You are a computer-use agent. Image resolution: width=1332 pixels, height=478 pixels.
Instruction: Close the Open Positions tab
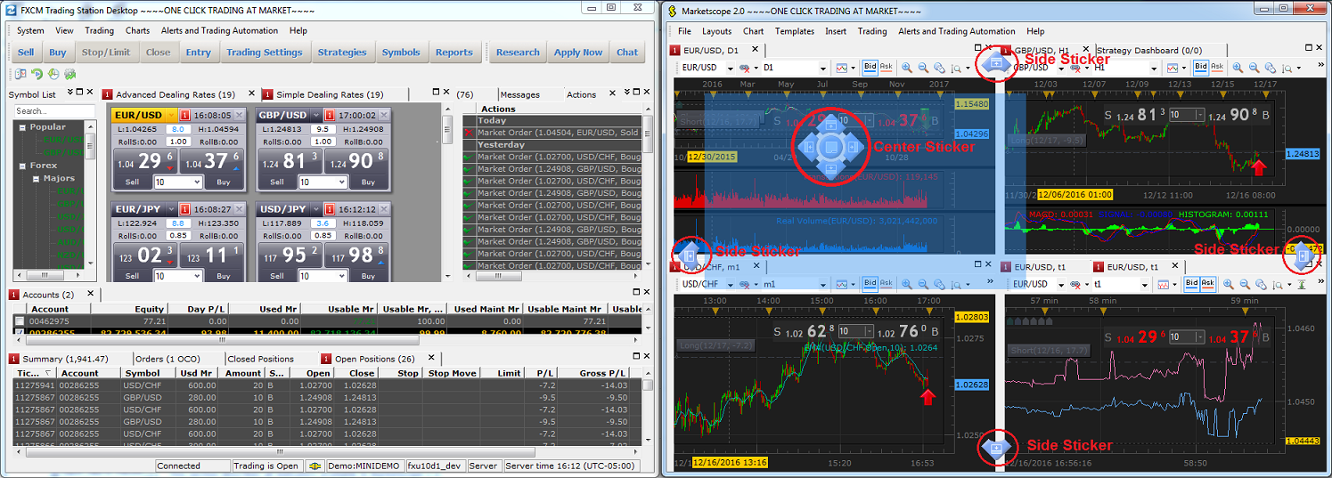click(x=431, y=359)
